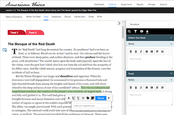Switch to the Discuss tab

click(x=68, y=17)
